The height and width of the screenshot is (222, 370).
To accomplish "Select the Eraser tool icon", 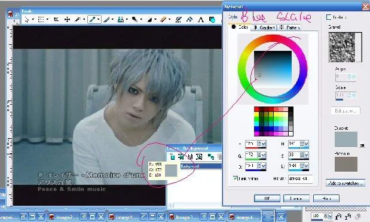I will click(x=163, y=19).
